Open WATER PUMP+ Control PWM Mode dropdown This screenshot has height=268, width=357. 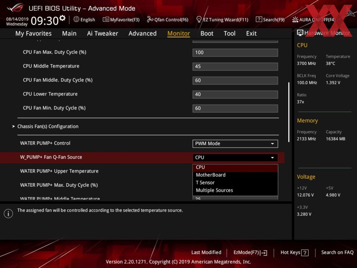click(235, 143)
